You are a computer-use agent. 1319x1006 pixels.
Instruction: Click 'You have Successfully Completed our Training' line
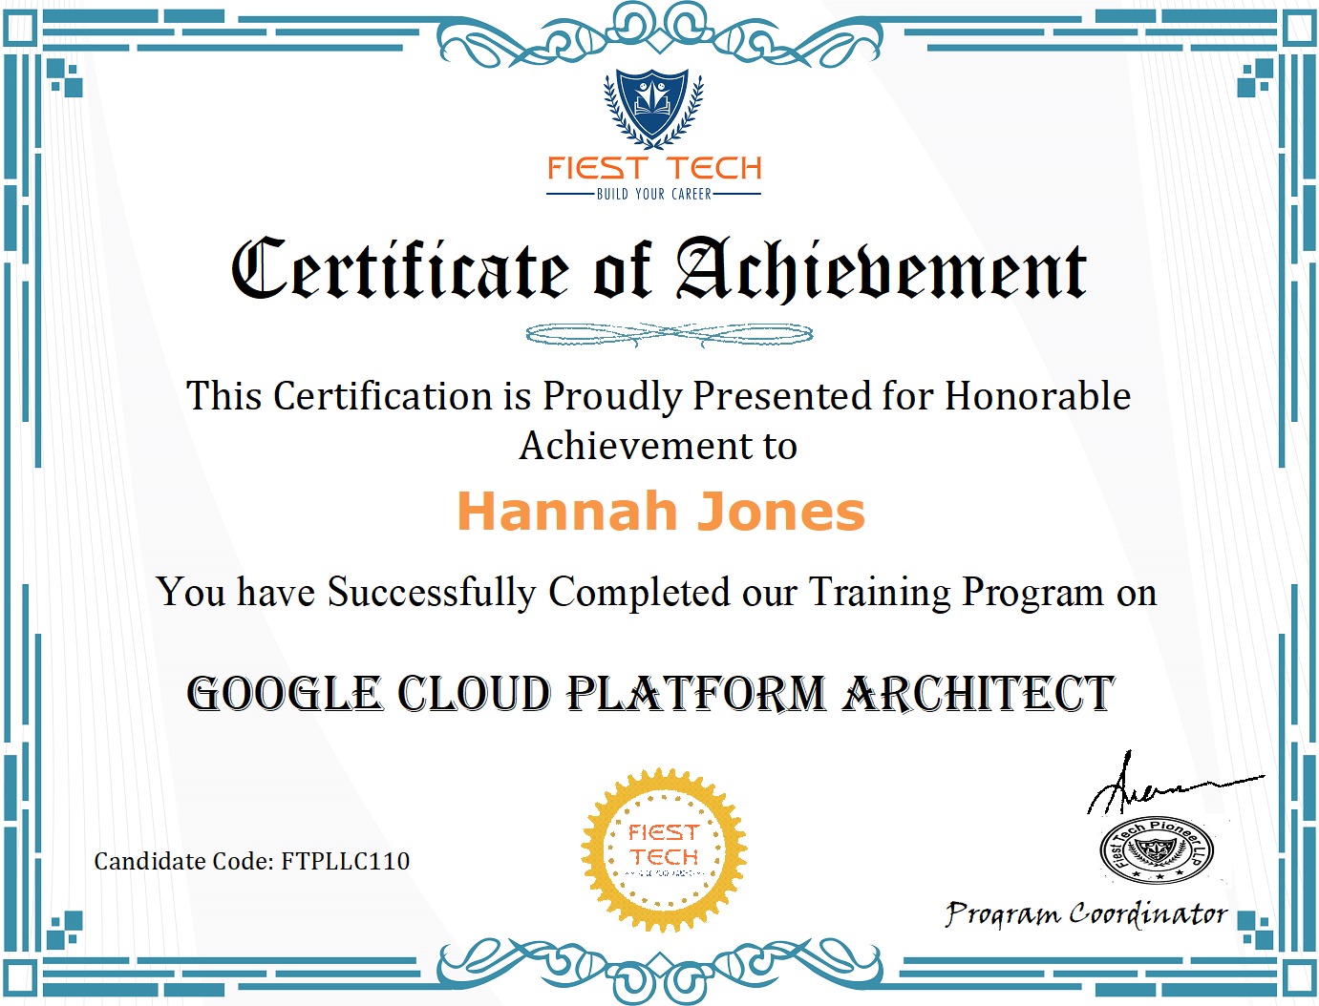(657, 593)
